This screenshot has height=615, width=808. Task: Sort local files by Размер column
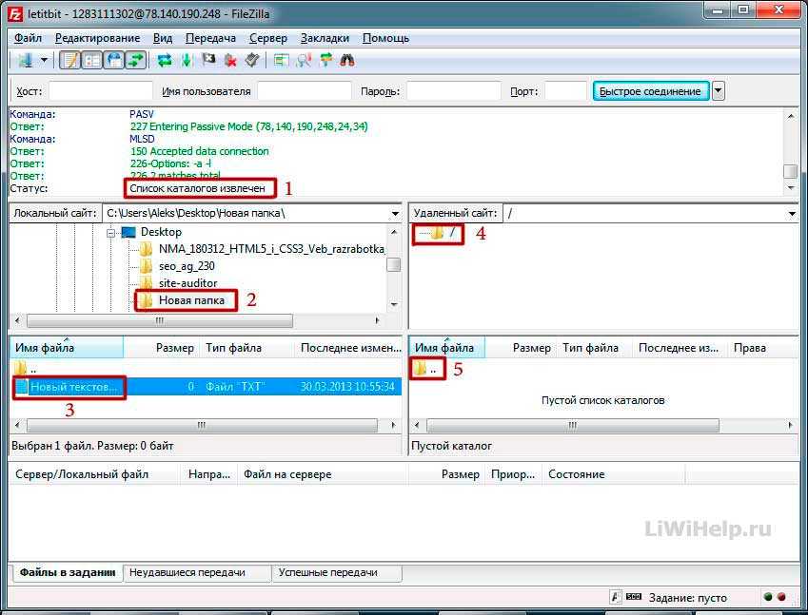tap(175, 348)
